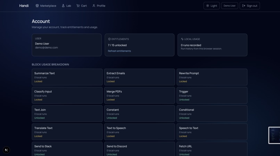Screen dimensions: 280x156
Task: Open the Lab nav item
Action: point(66,6)
